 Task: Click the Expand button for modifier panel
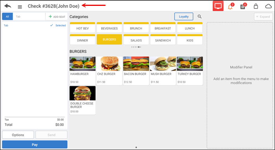(x=264, y=16)
